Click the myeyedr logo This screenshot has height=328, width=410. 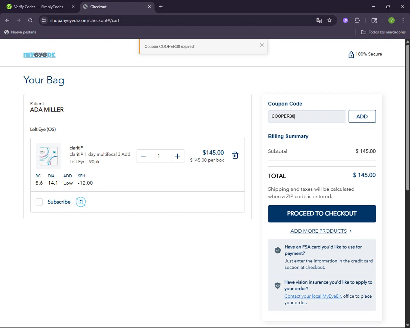pos(39,55)
